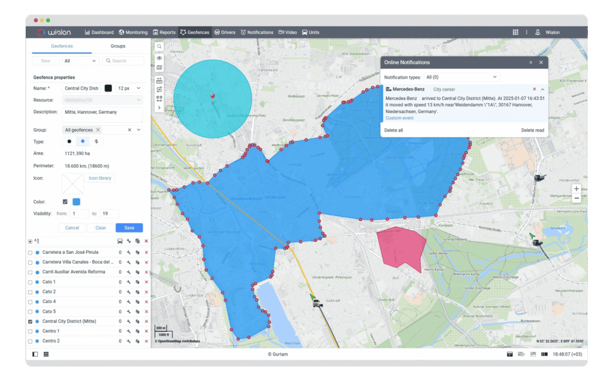Uncheck Central City District (Mitte) checkbox
Viewport: 613px width, 385px height.
click(31, 322)
